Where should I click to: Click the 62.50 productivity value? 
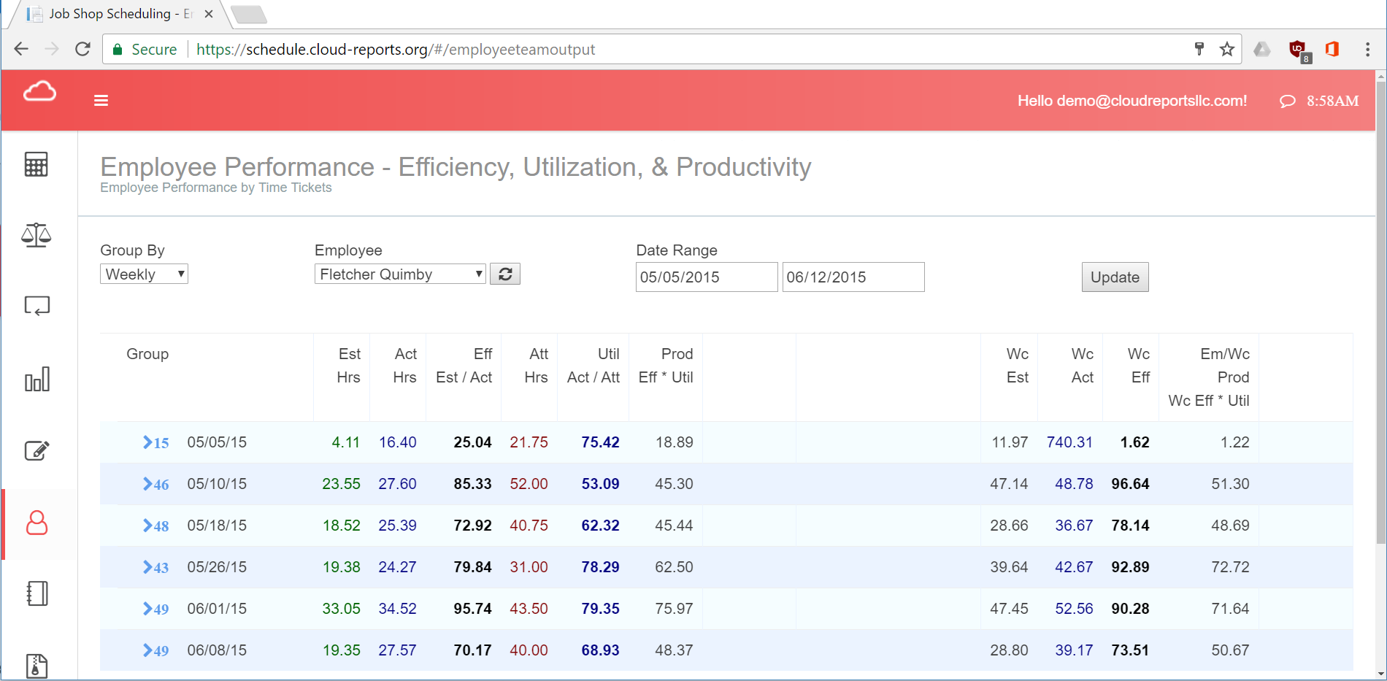pos(674,567)
